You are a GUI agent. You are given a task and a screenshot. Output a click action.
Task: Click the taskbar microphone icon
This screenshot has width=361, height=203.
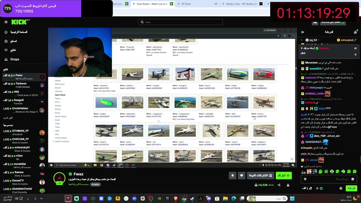[35, 198]
